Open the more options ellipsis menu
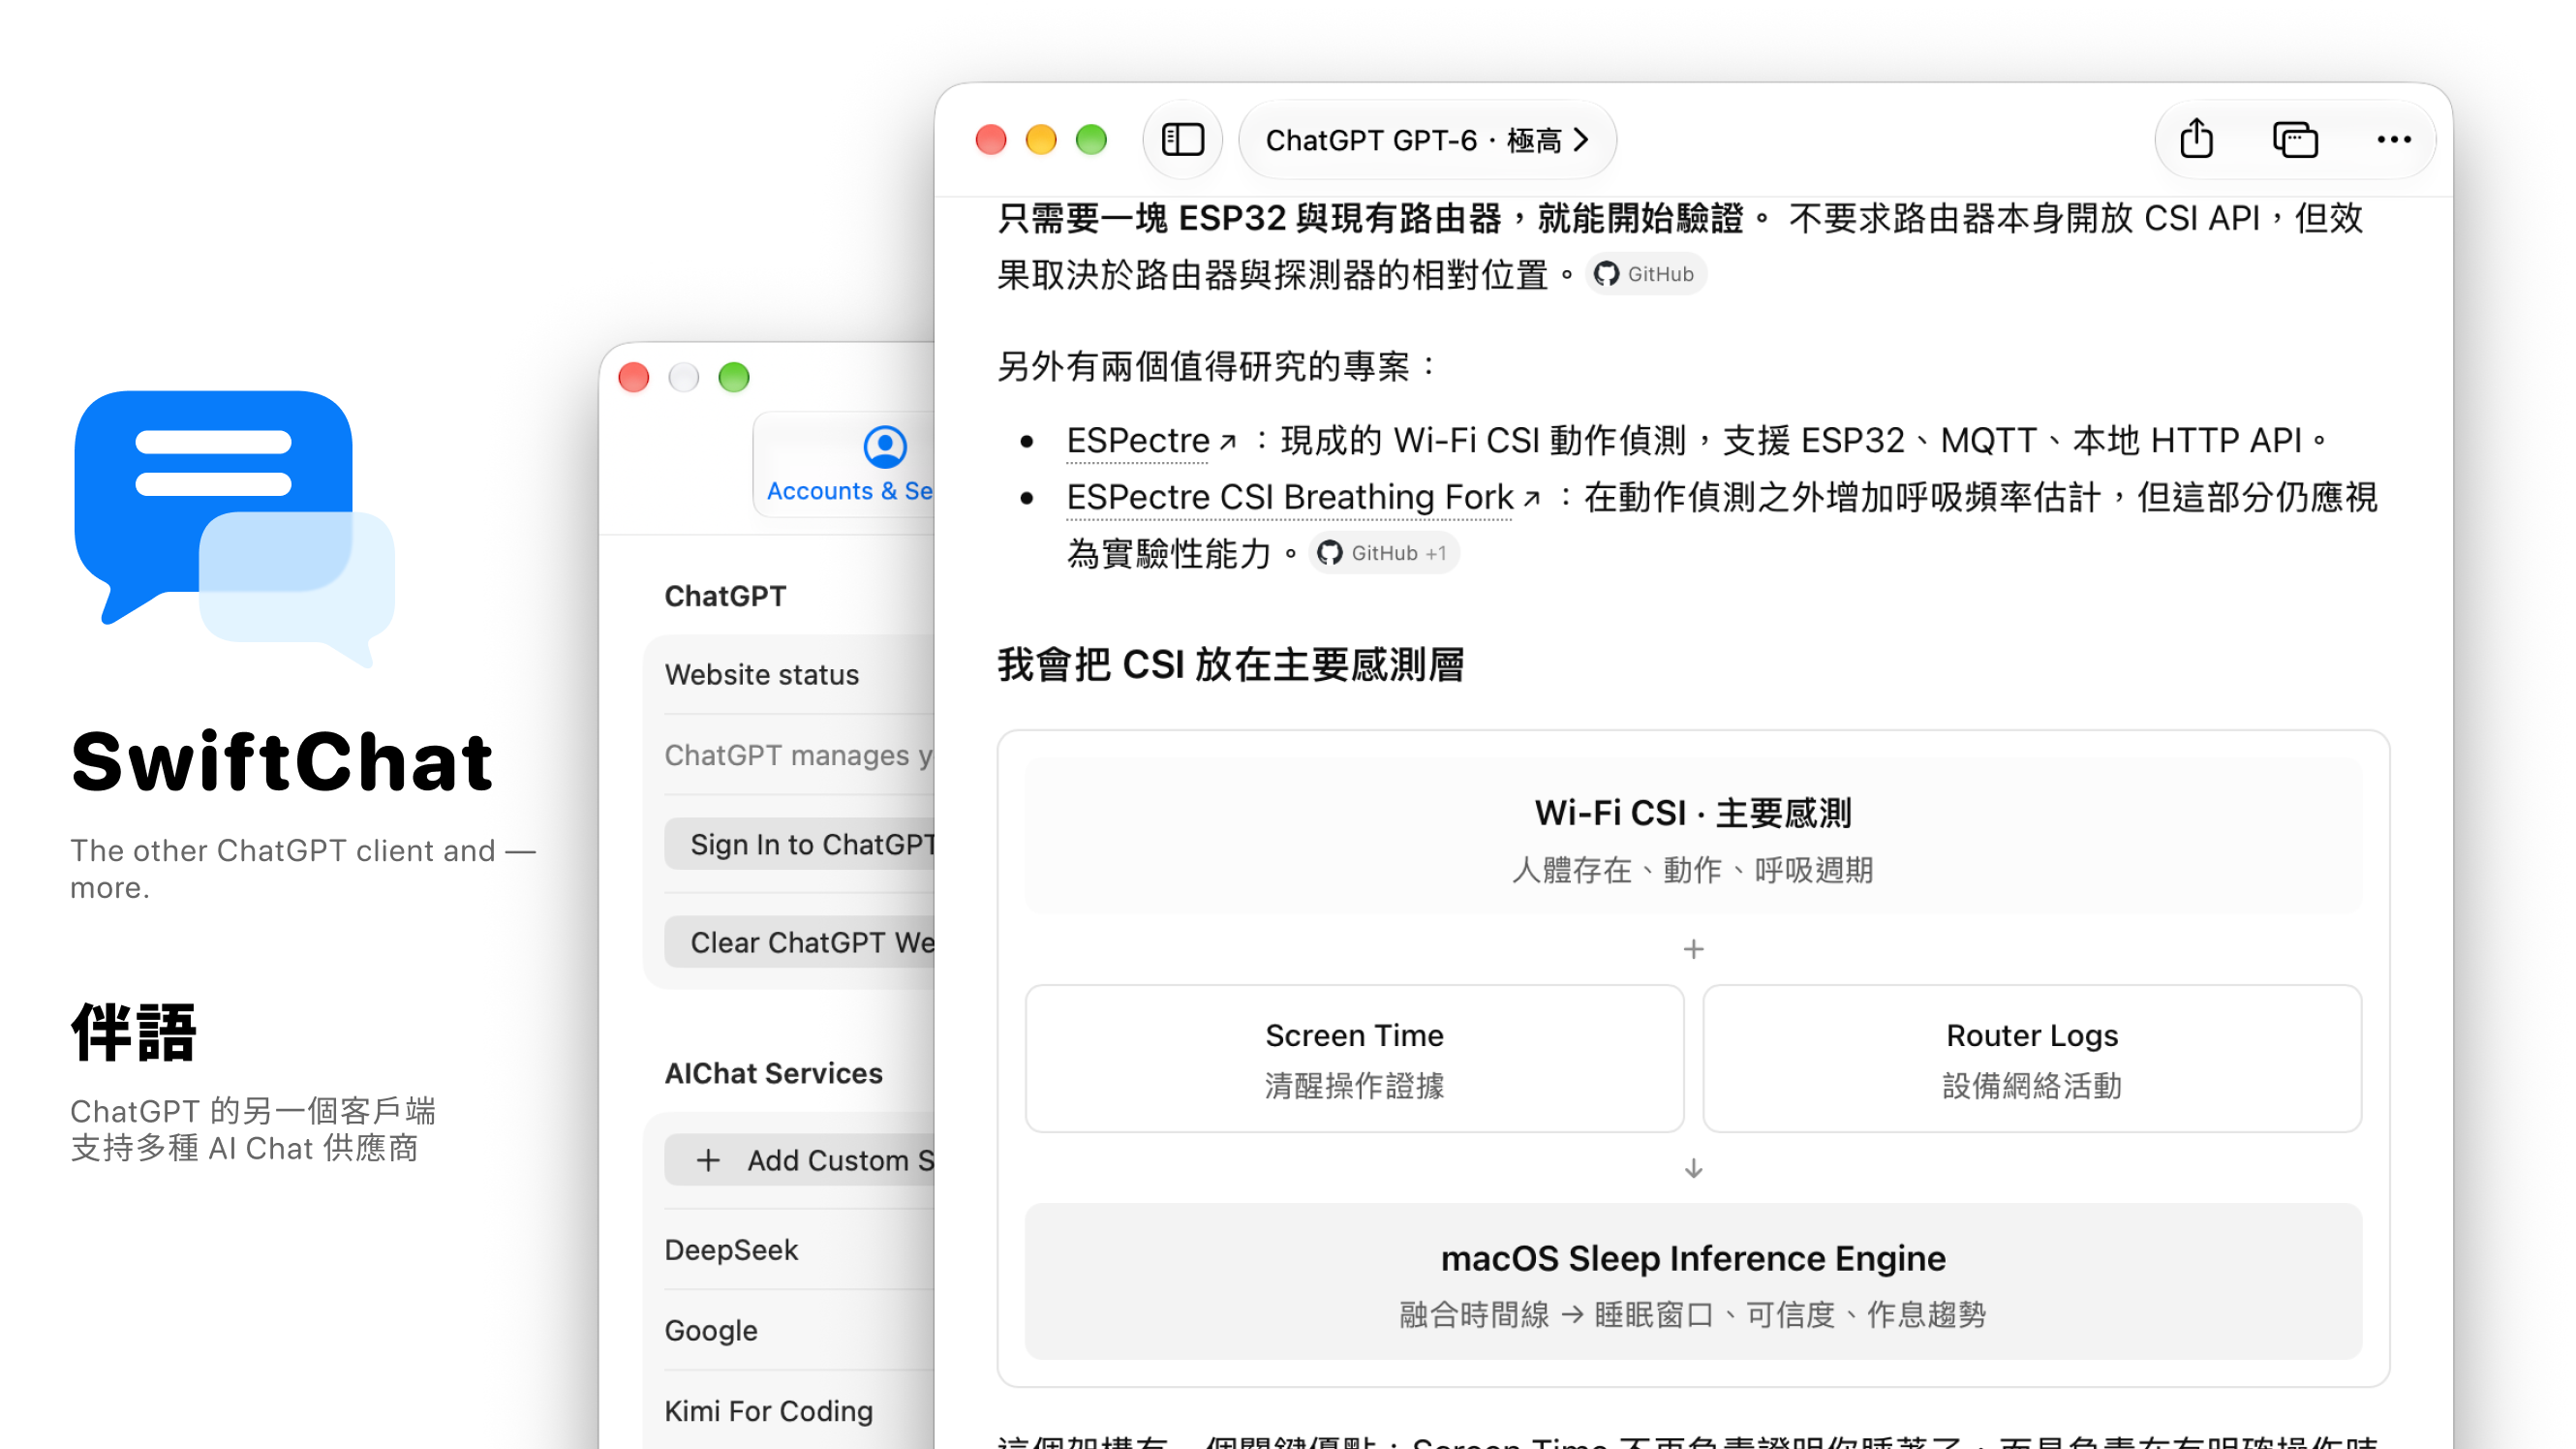This screenshot has height=1449, width=2576. (x=2393, y=139)
